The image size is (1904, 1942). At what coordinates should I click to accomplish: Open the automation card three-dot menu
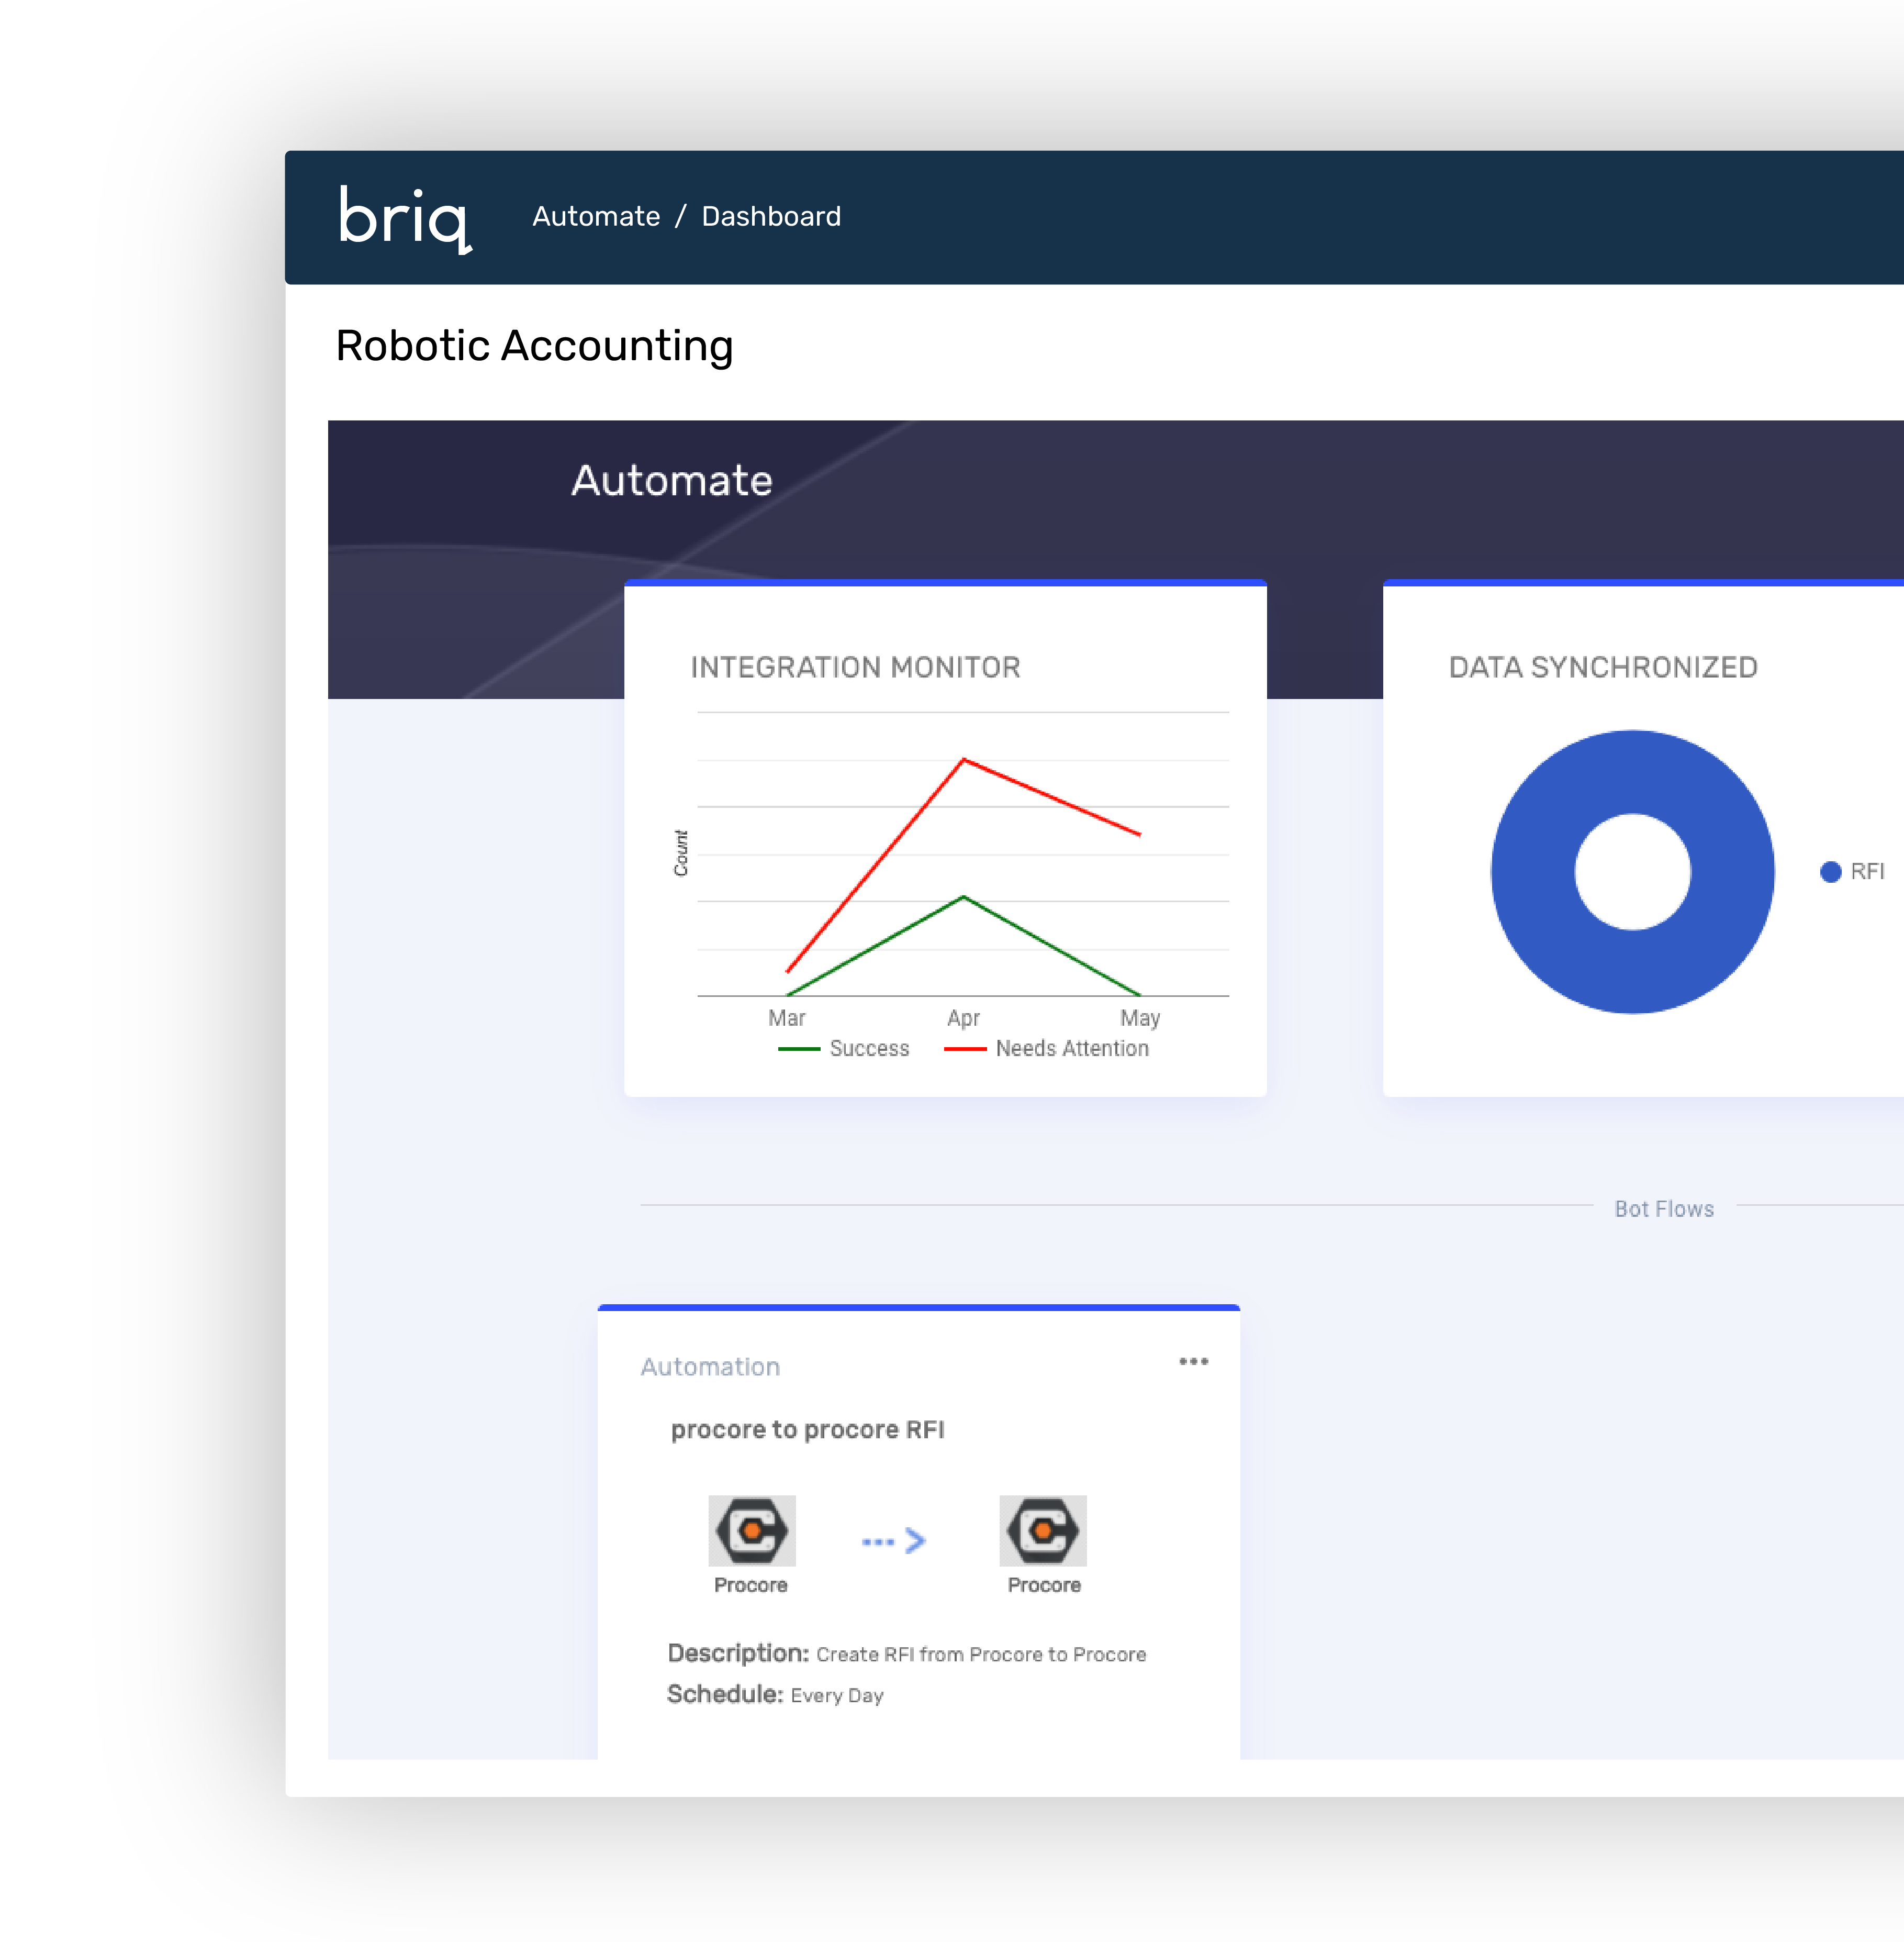click(x=1193, y=1361)
